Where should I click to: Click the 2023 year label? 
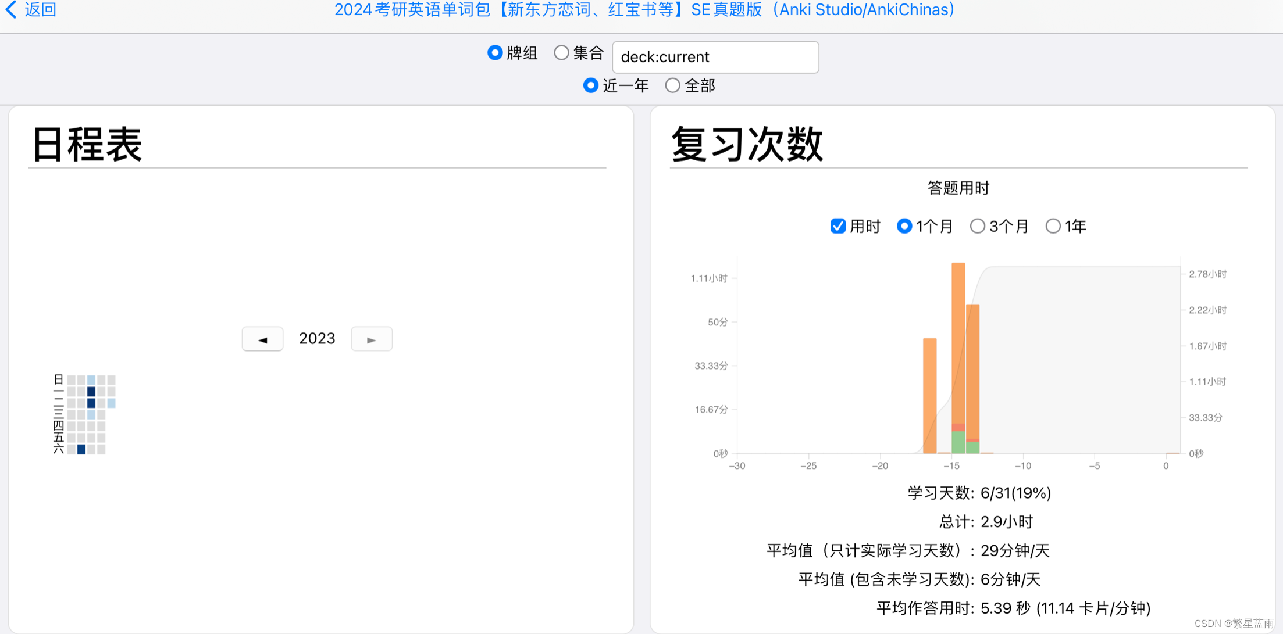pos(317,339)
